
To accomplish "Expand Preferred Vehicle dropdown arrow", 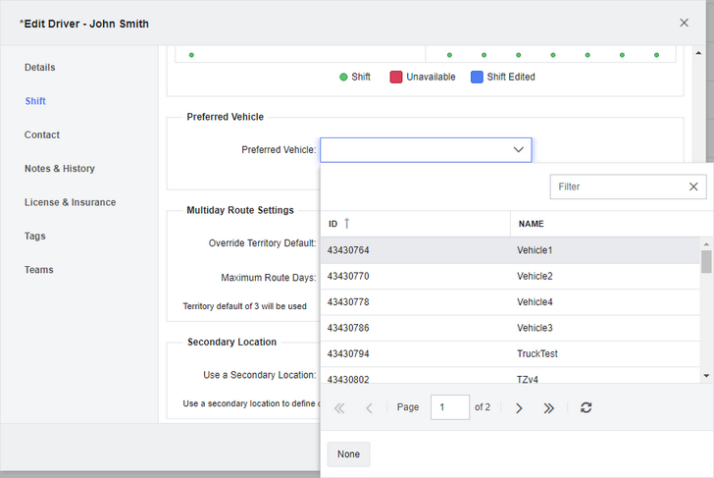I will [518, 150].
